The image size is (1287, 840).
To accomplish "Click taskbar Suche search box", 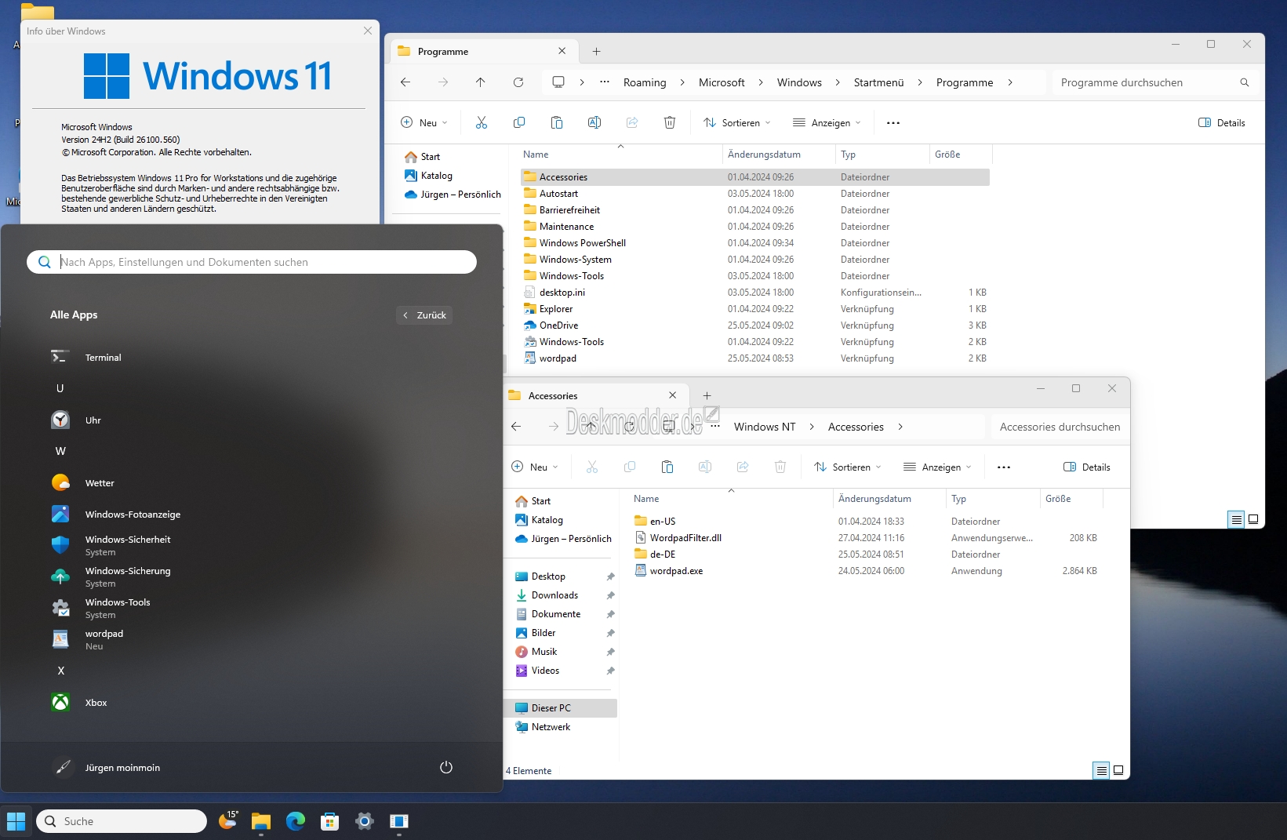I will [x=122, y=821].
